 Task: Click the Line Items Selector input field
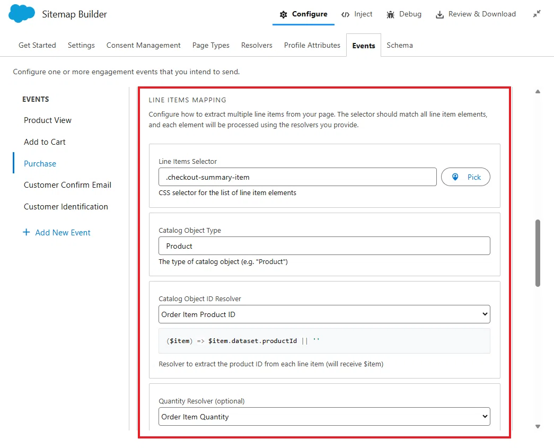[x=297, y=177]
